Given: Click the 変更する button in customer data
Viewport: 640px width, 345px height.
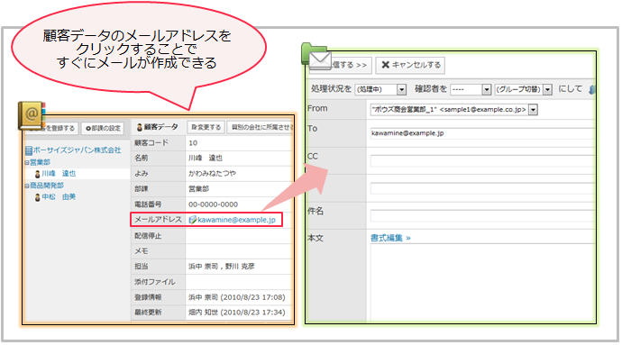Looking at the screenshot, I should pyautogui.click(x=206, y=127).
